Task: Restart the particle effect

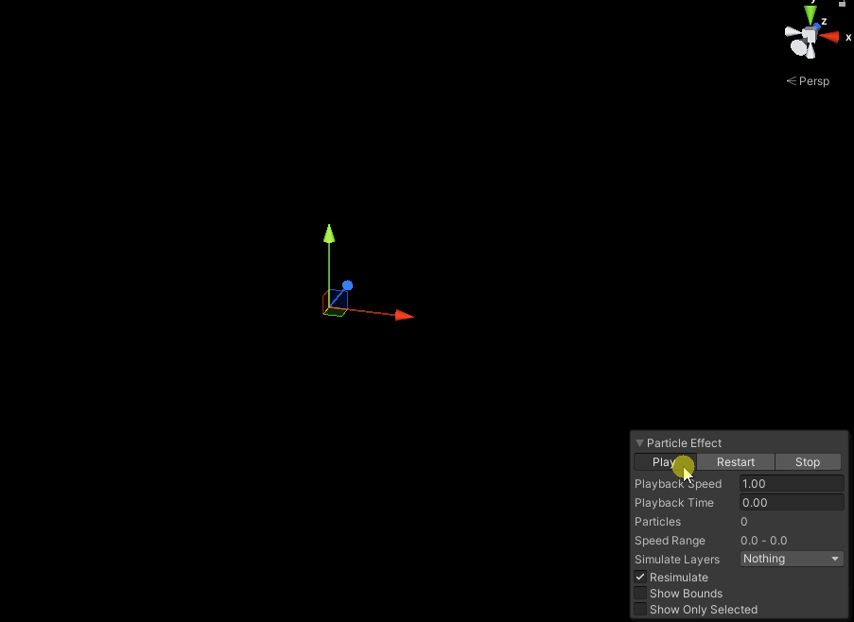Action: pos(735,462)
